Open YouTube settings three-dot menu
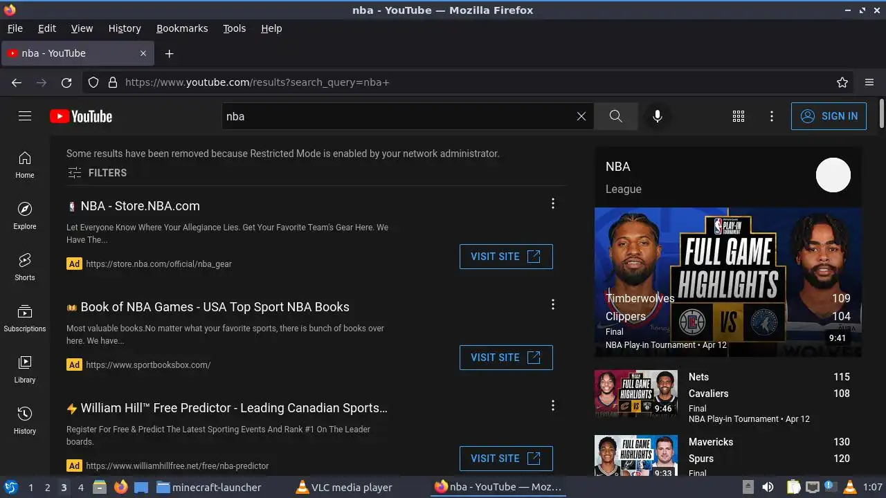Viewport: 886px width, 498px height. click(x=772, y=116)
